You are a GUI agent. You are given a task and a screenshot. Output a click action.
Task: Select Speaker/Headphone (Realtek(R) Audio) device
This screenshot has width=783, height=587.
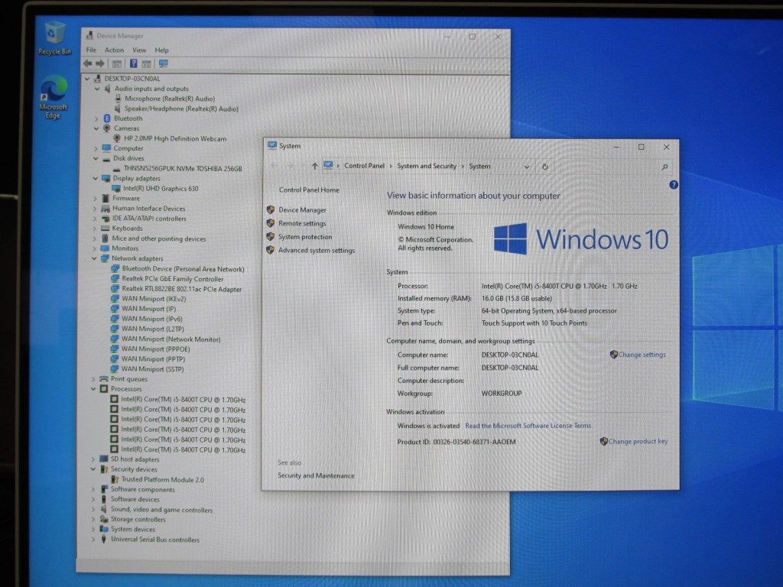tap(181, 109)
